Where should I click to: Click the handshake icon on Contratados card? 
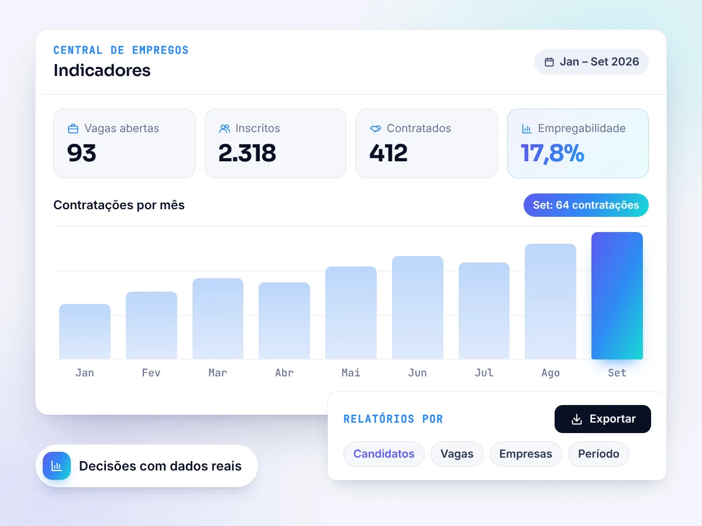(x=376, y=129)
